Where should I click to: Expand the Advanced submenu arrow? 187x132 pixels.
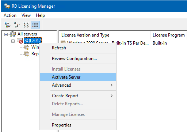pos(111,85)
